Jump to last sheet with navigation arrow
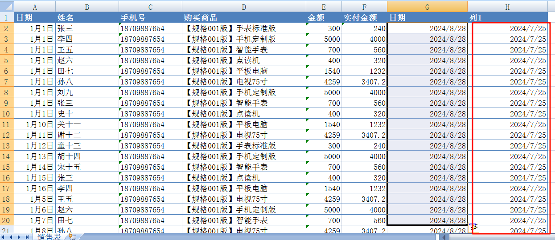Viewport: 555px width, 240px height. 27,237
